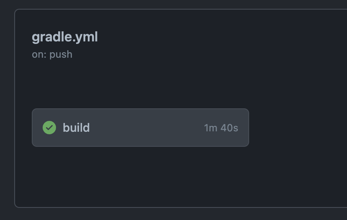
Task: Click the workflow file name gradle.yml
Action: pos(65,37)
